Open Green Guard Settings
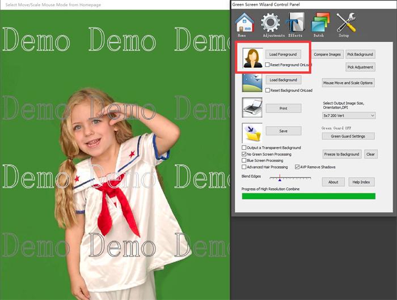This screenshot has height=300, width=397. [348, 136]
